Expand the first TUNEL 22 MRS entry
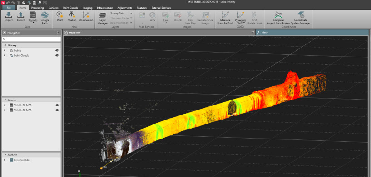The image size is (371, 177). (x=5, y=105)
